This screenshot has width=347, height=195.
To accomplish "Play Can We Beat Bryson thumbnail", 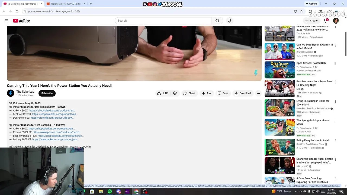I will tap(279, 51).
